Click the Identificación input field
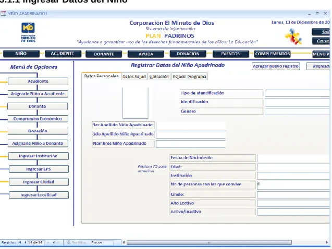The image size is (332, 249). click(297, 103)
